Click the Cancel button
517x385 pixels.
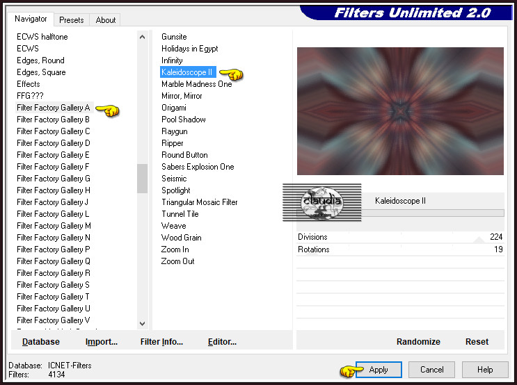click(431, 370)
